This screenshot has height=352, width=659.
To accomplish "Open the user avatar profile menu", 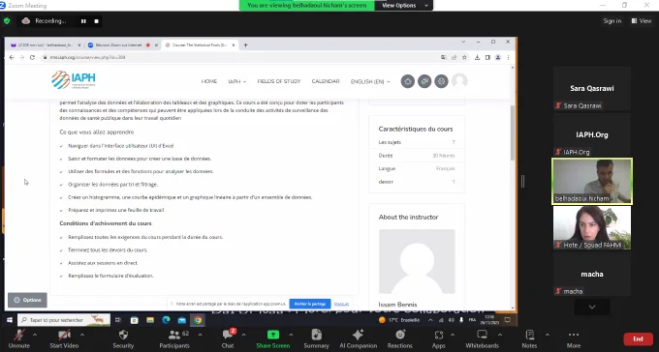I will point(459,81).
